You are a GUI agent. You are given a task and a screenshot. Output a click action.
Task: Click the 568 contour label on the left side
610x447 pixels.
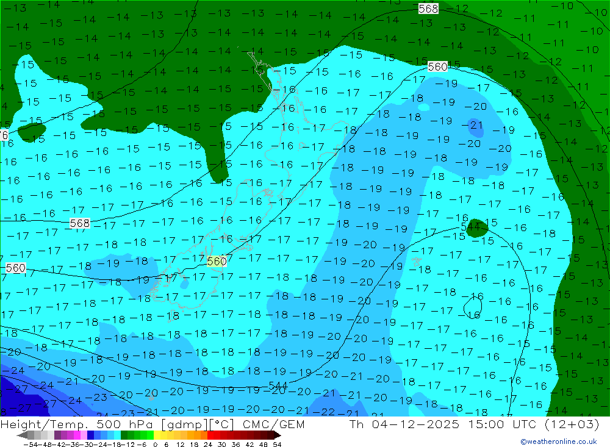(x=80, y=223)
